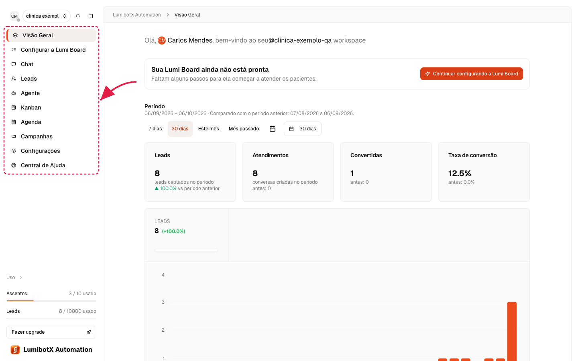
Task: Click the Convertidas card
Action: pos(386,172)
